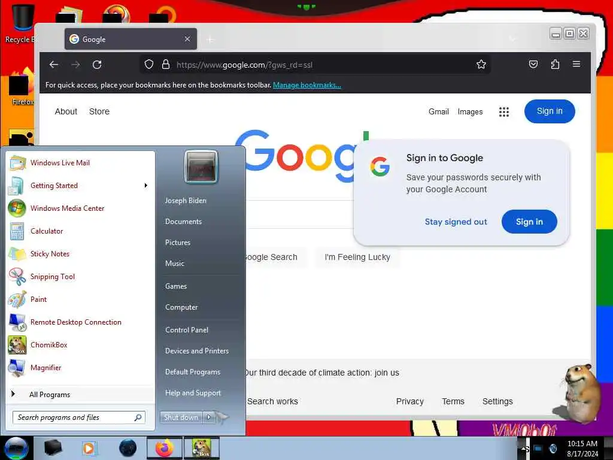Open the Store link
613x460 pixels.
99,111
